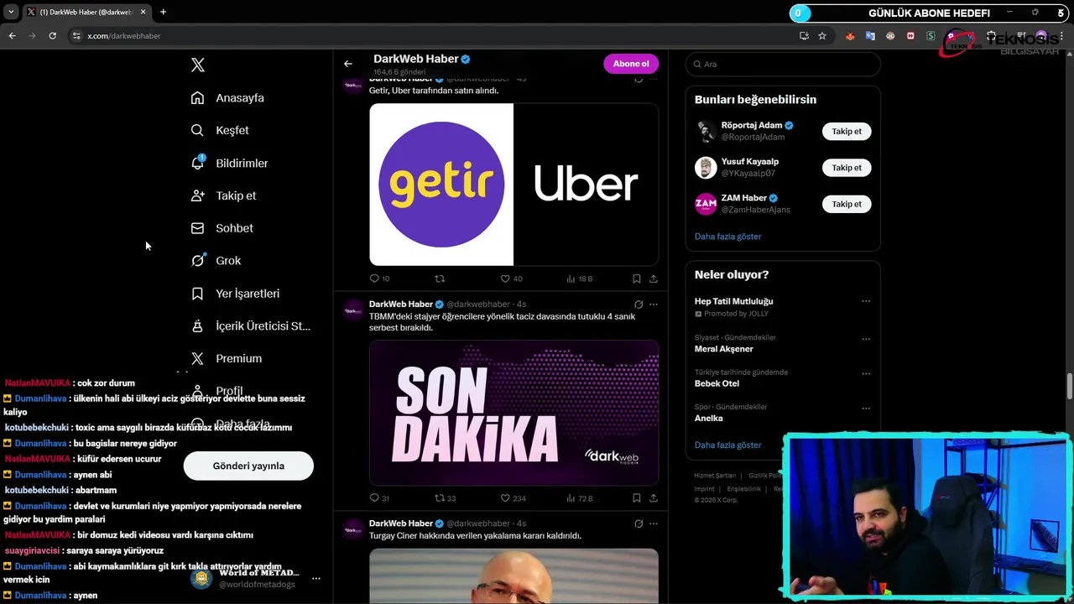1074x604 pixels.
Task: Open more menu on the Turgay Ciner post
Action: [x=654, y=523]
